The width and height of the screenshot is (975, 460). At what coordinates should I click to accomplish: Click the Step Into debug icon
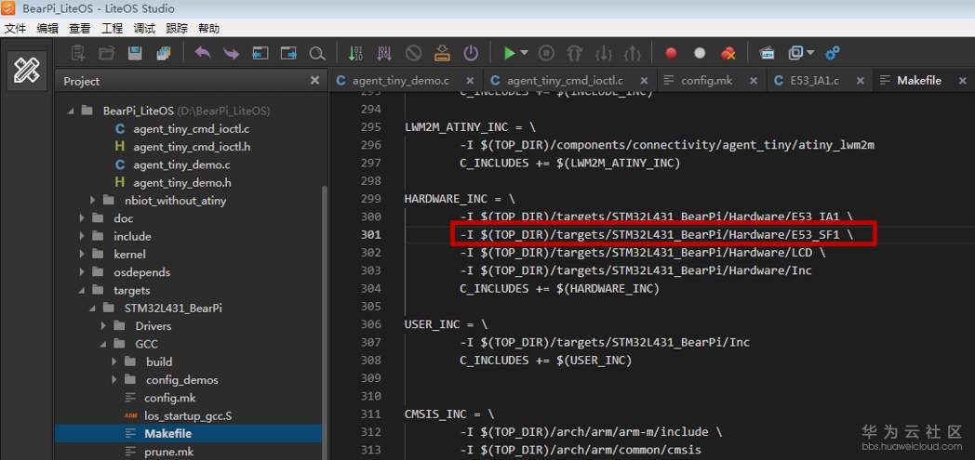click(604, 53)
